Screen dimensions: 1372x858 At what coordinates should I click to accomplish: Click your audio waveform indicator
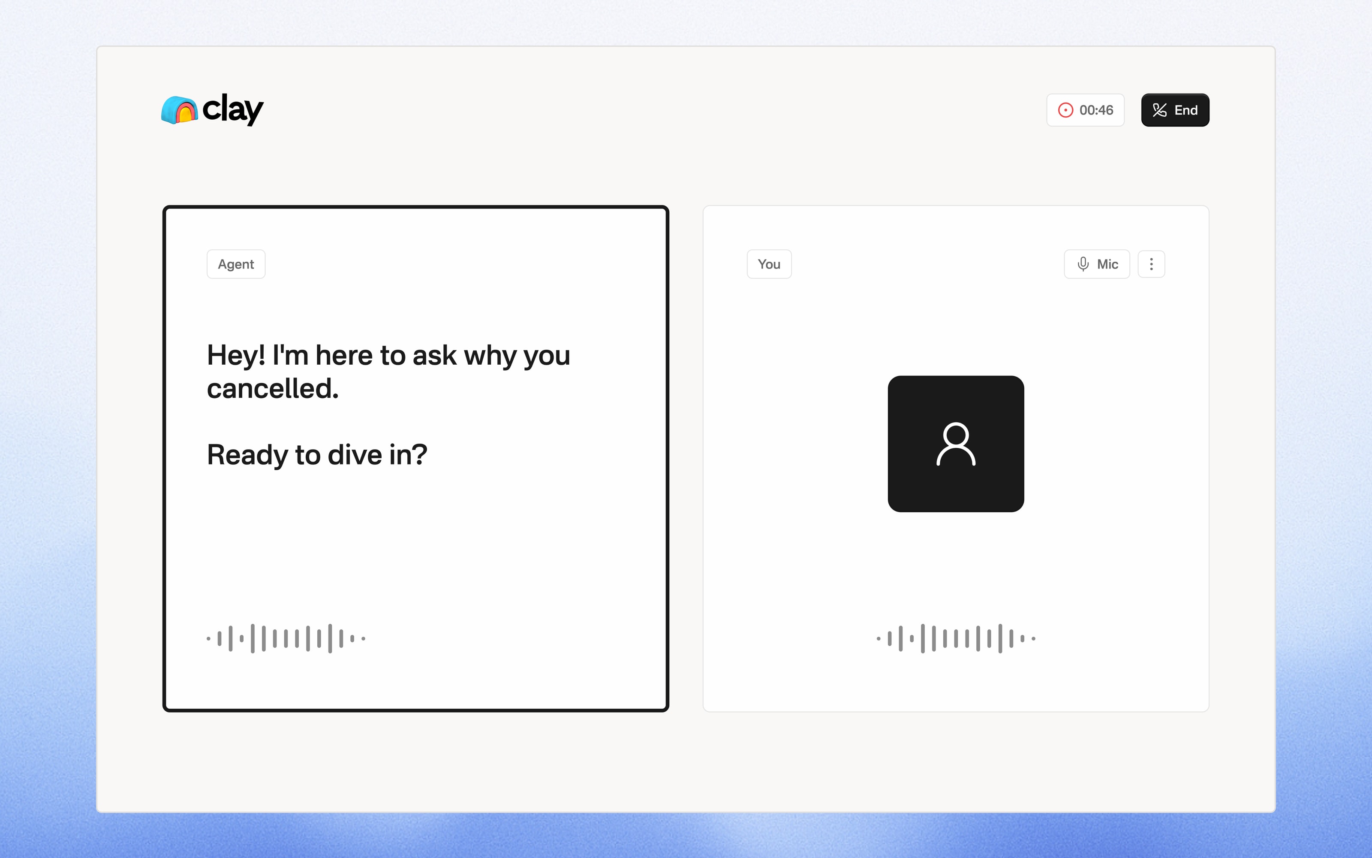[x=956, y=638]
